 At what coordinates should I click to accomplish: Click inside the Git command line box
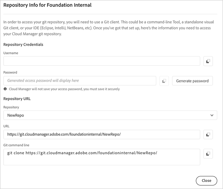point(102,157)
